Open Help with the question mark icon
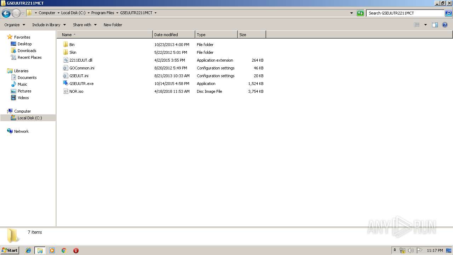 pos(445,25)
